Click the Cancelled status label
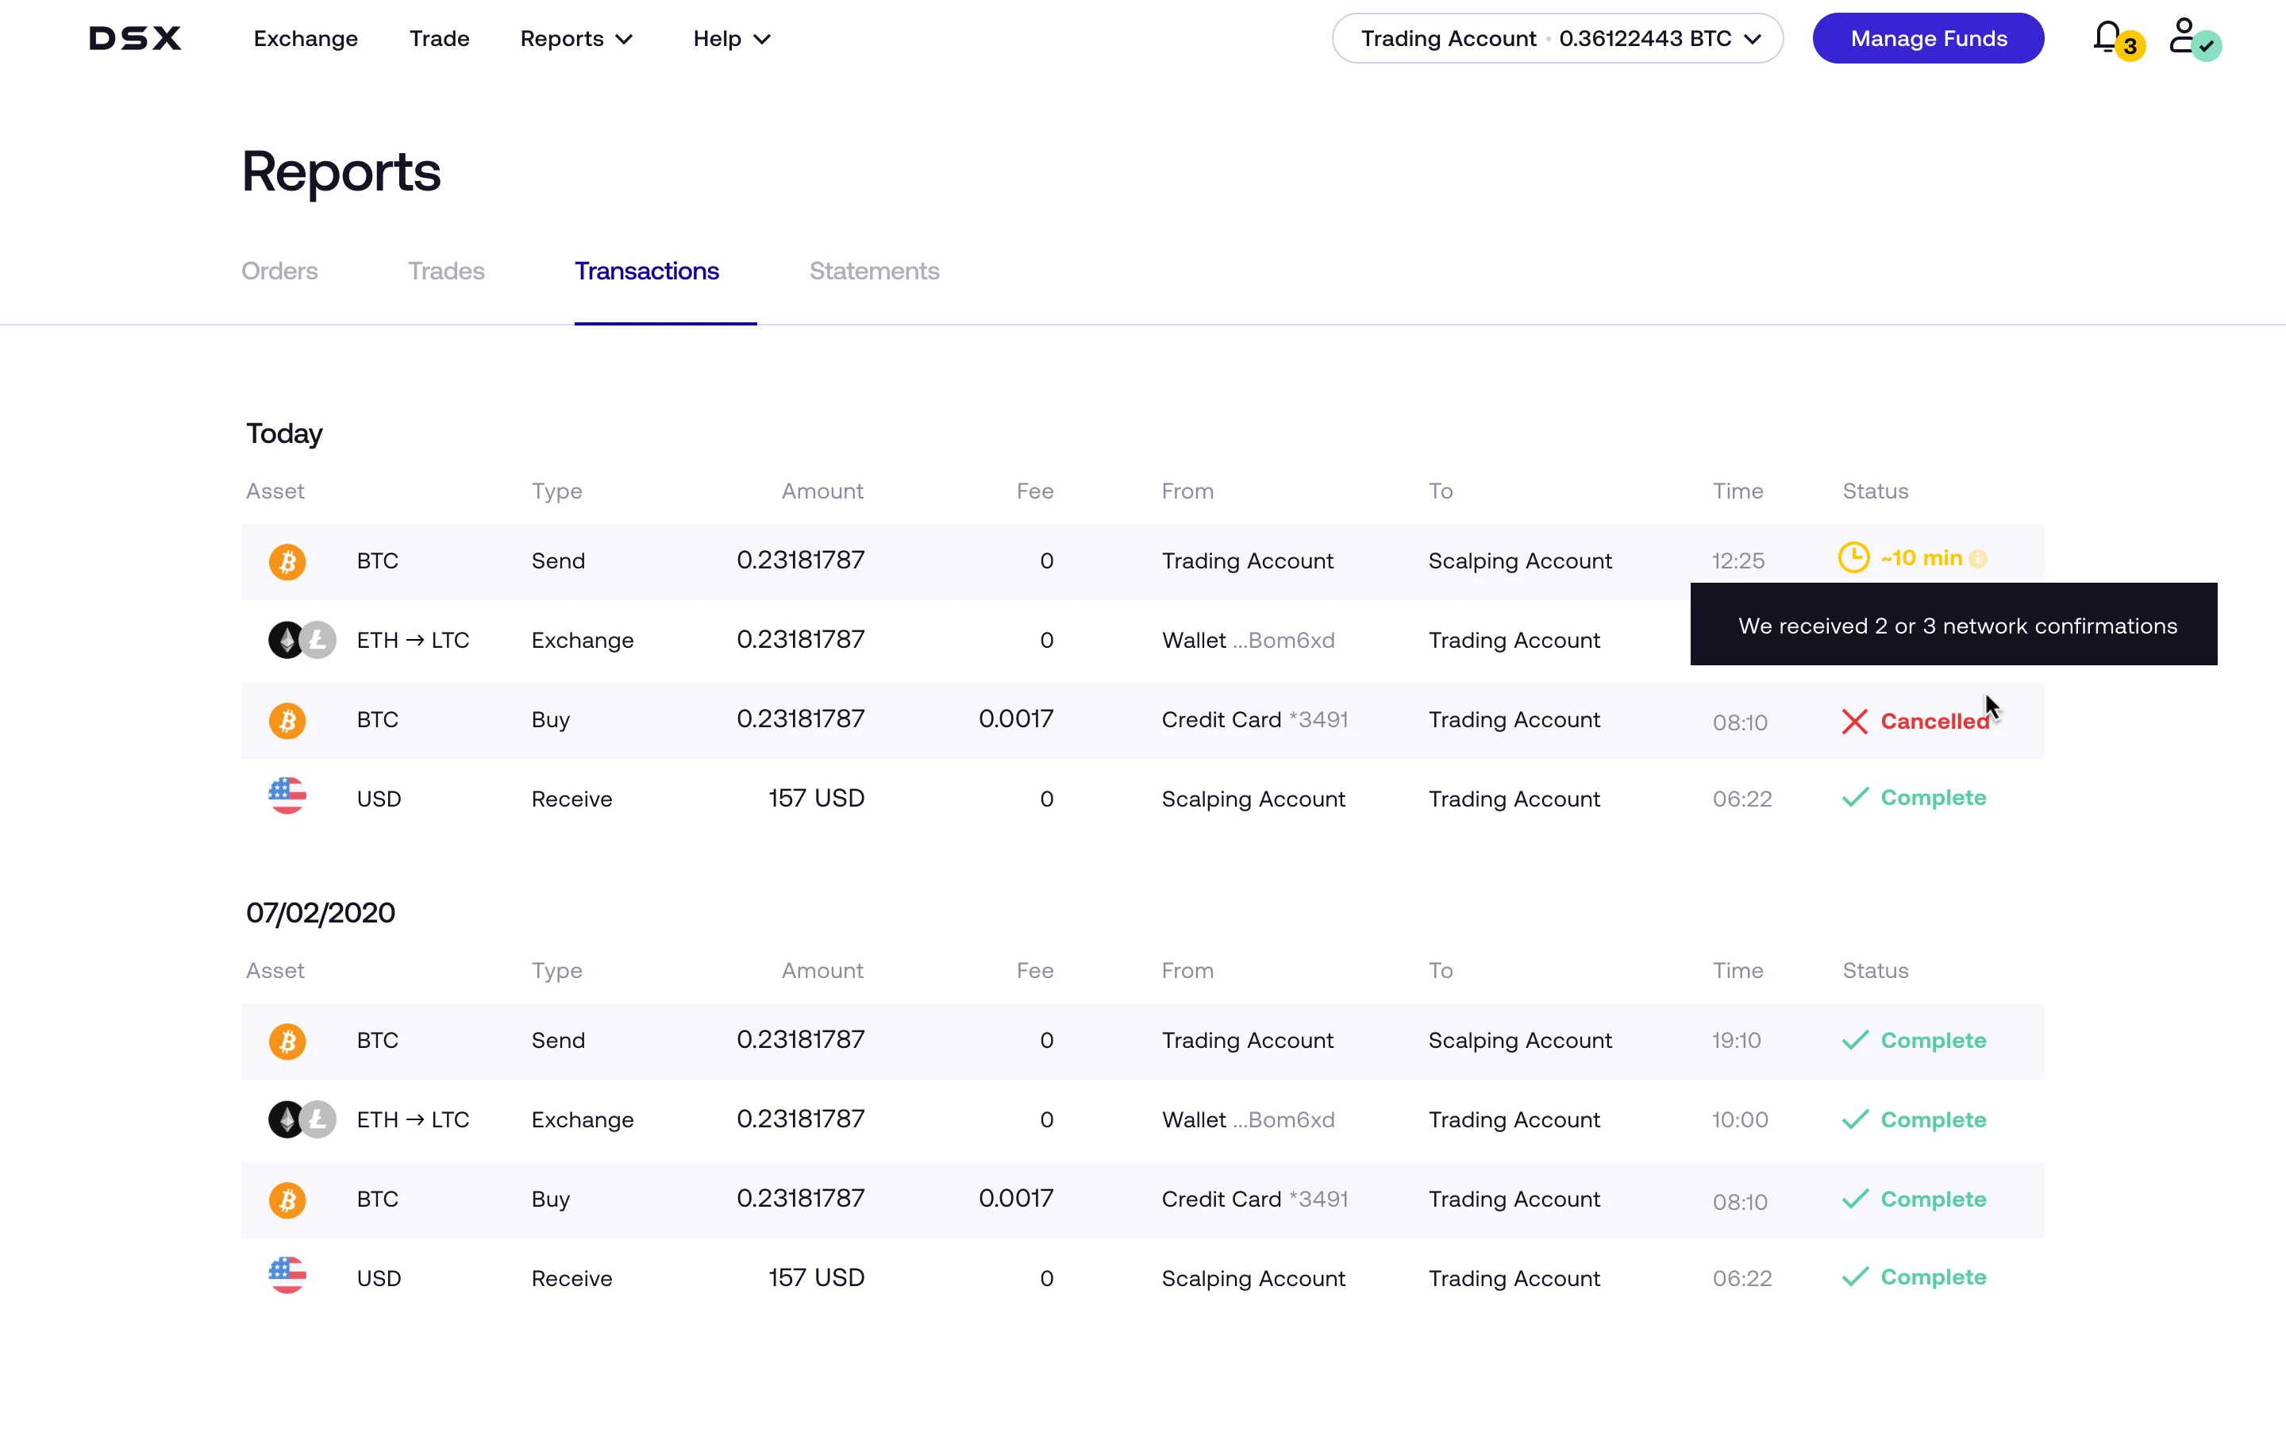 point(1937,721)
